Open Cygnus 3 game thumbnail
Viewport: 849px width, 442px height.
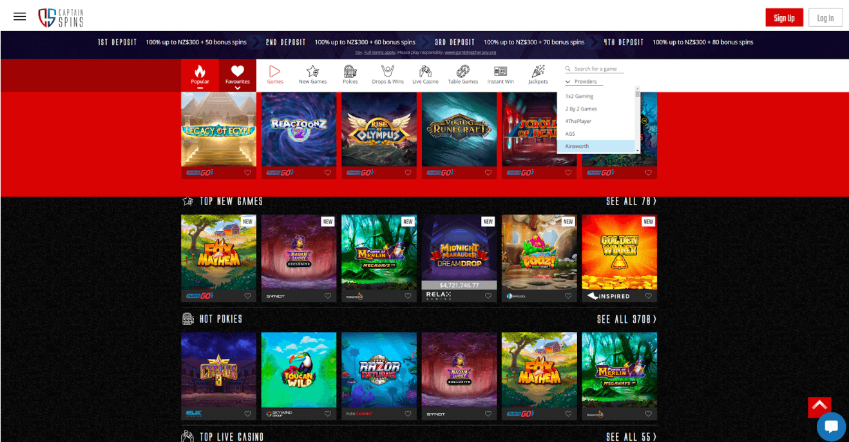tap(218, 370)
